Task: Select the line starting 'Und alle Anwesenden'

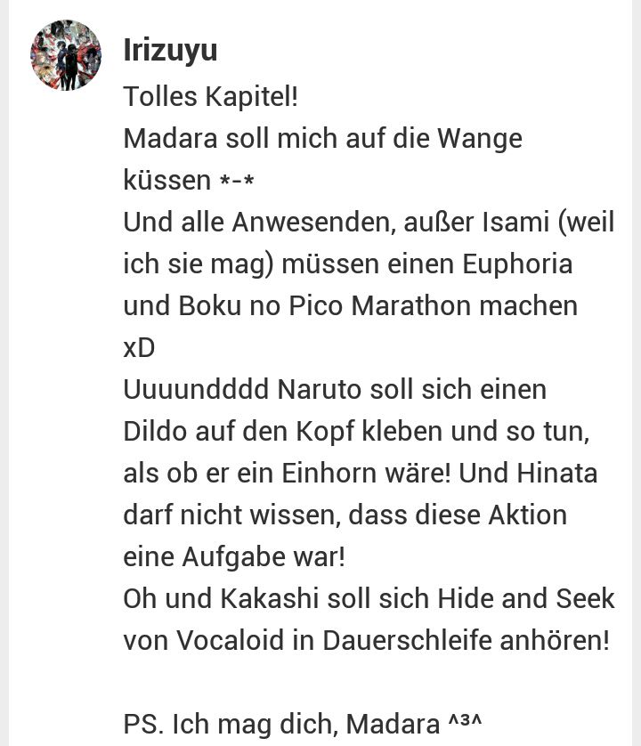Action: pyautogui.click(x=369, y=223)
